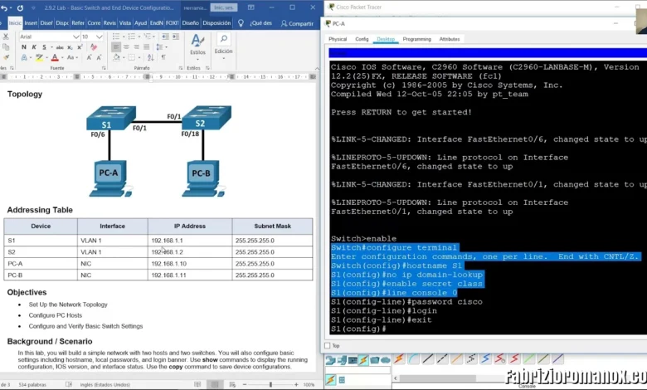This screenshot has width=647, height=390.
Task: Enable the Top checkbox in PC-A window
Action: [x=327, y=345]
